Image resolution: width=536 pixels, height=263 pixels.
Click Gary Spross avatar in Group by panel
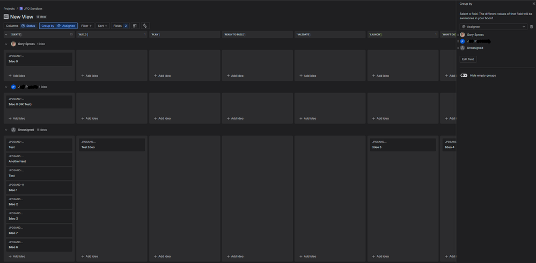(x=462, y=34)
